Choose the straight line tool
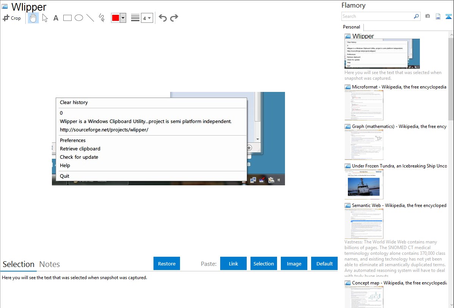Screen dimensions: 454x308 [x=90, y=18]
